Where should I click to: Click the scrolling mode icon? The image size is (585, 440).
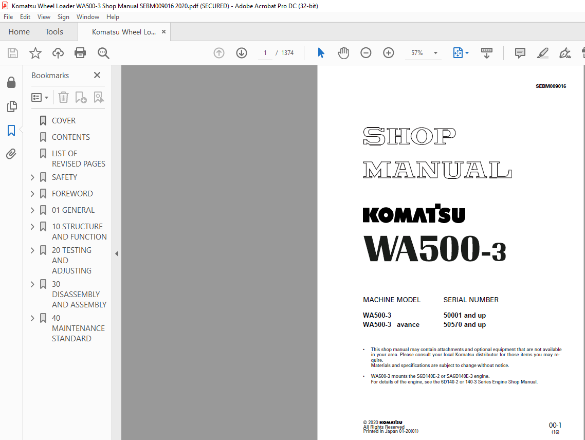click(x=486, y=53)
